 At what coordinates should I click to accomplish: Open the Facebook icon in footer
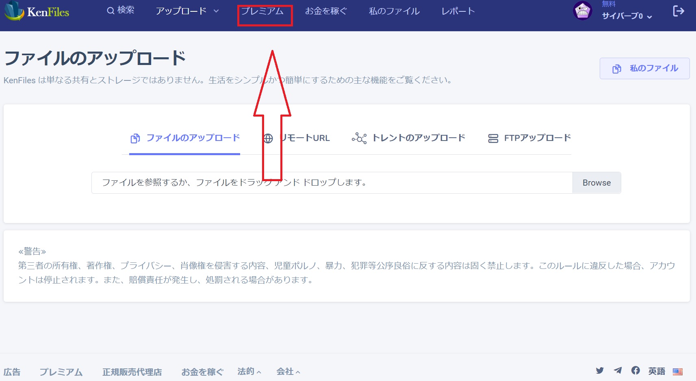(x=635, y=370)
